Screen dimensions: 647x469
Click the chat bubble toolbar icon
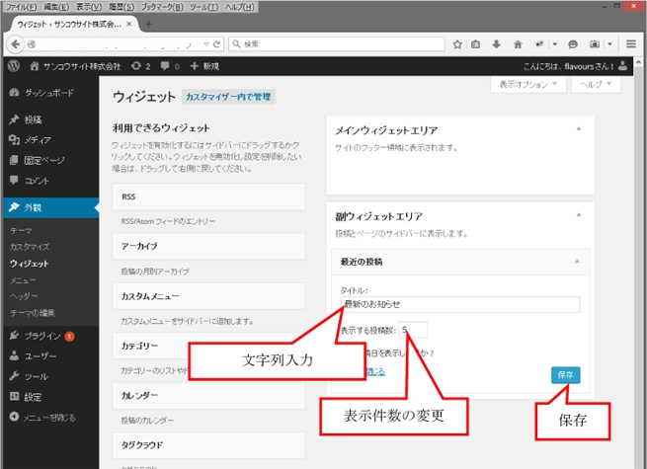point(573,44)
